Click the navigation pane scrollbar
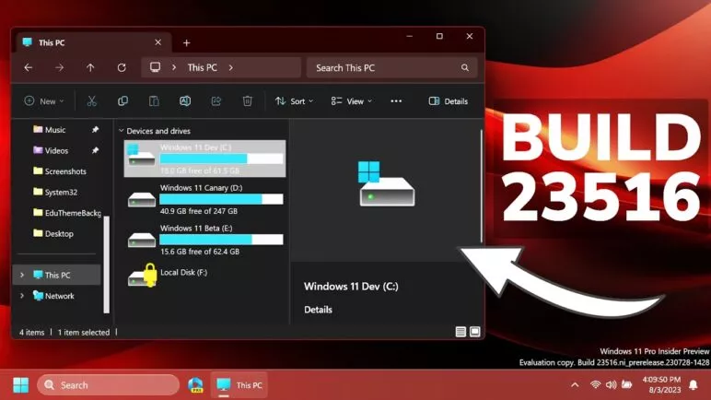This screenshot has height=400, width=711. pyautogui.click(x=107, y=265)
